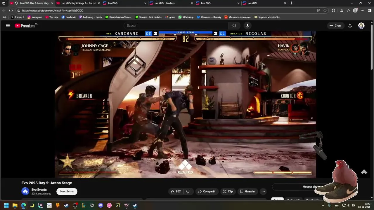Screen dimensions: 374x210
Task: Open the split screen icon in address bar
Action: [x=318, y=10]
